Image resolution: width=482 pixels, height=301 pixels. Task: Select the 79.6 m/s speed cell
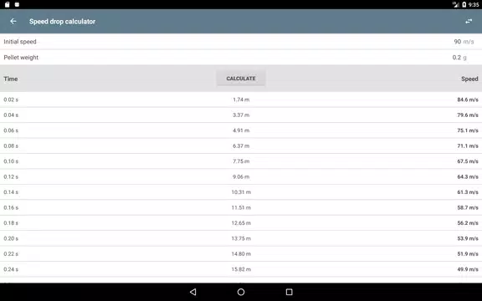[468, 115]
